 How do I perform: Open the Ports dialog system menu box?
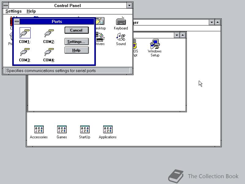pos(17,21)
